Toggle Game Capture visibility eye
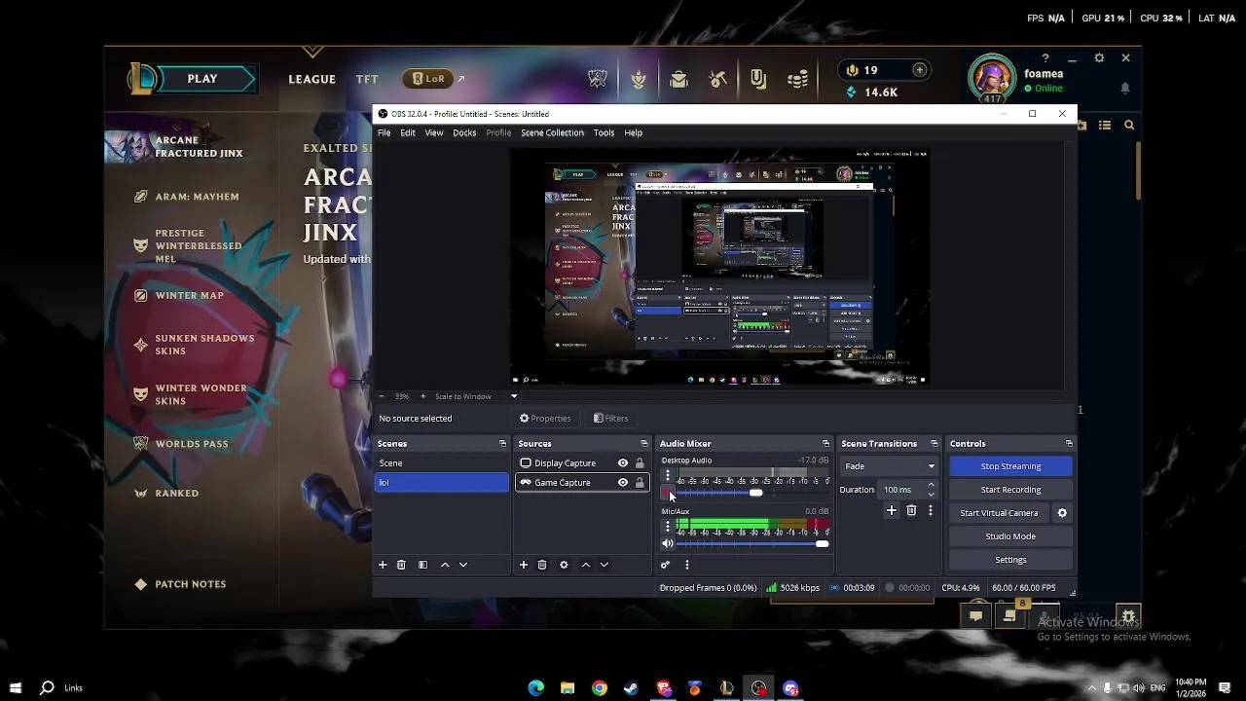Viewport: 1246px width, 701px height. point(623,482)
